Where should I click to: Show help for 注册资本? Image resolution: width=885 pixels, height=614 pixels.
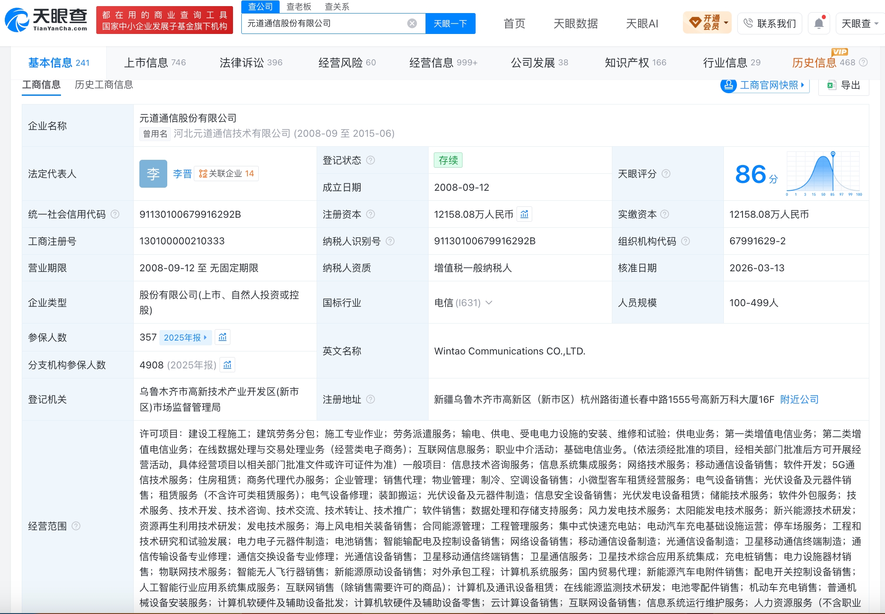pyautogui.click(x=371, y=214)
